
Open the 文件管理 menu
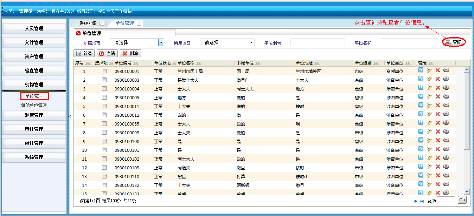pos(34,42)
